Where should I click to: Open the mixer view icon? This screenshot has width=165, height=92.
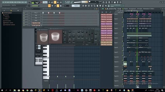tap(92, 6)
